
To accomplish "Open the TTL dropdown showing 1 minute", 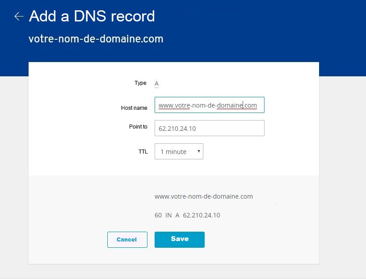I will [x=178, y=151].
